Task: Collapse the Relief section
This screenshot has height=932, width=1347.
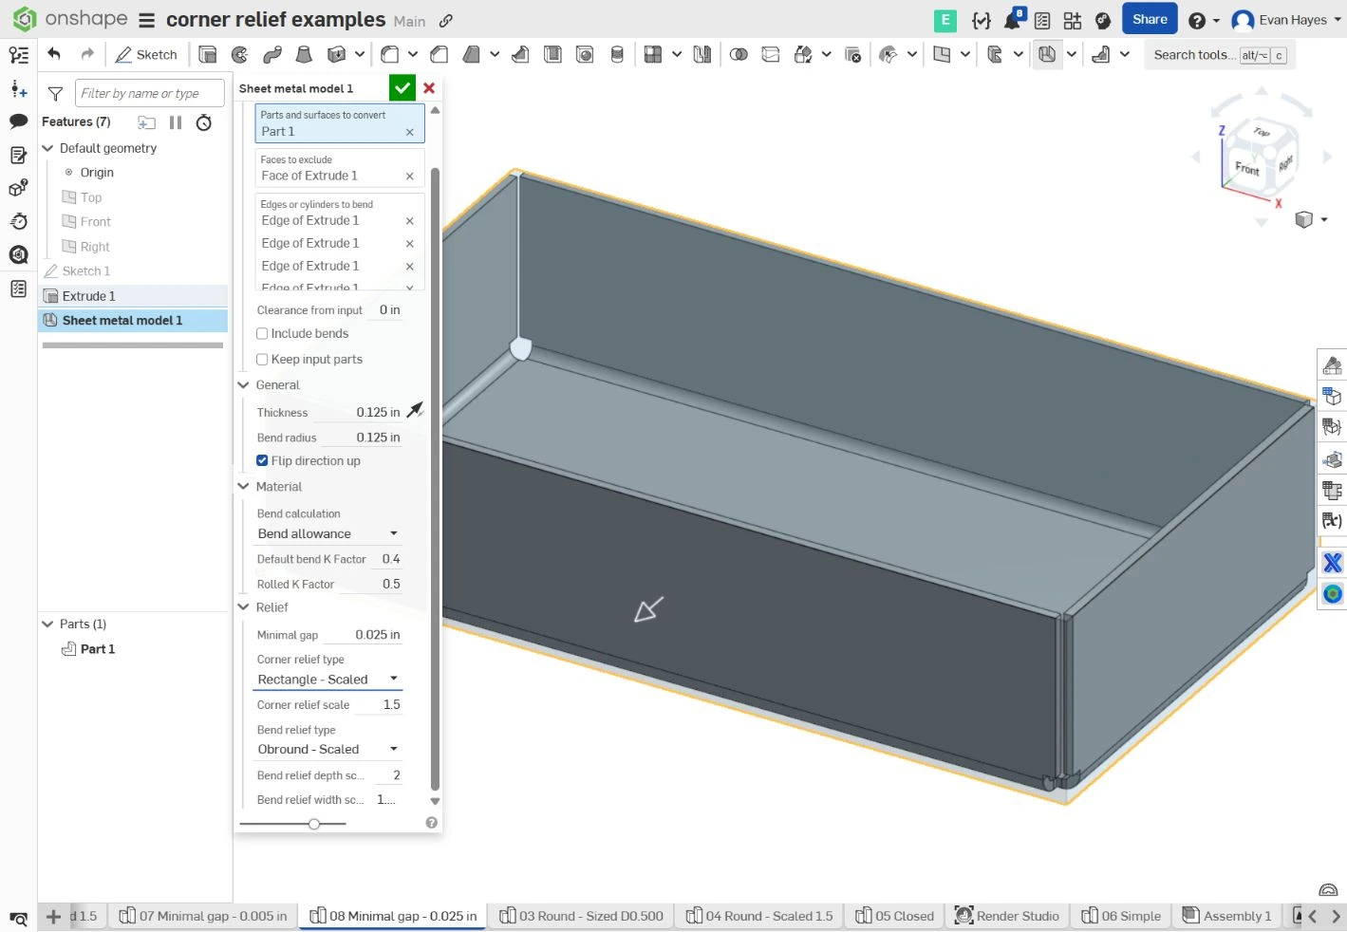Action: pos(243,607)
